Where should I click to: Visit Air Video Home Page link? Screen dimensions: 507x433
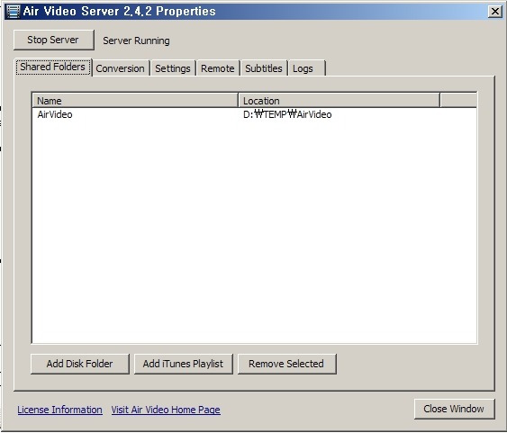point(166,410)
